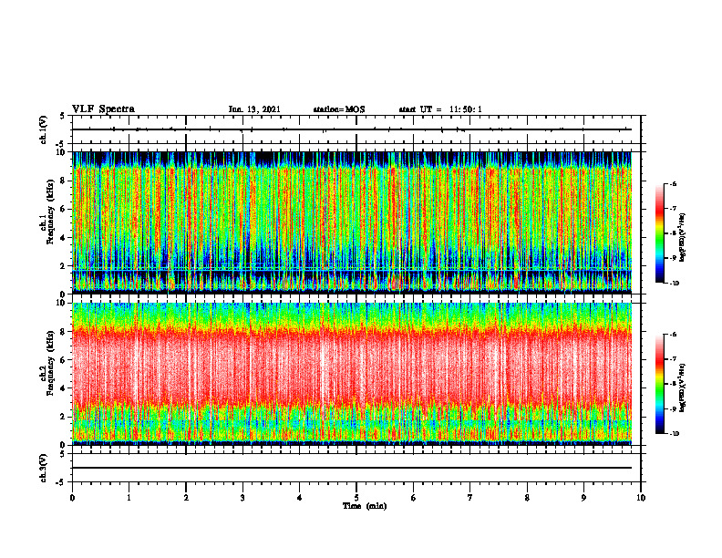The image size is (722, 558).
Task: Click the ch.2 color scale "-9" label
Action: 673,408
